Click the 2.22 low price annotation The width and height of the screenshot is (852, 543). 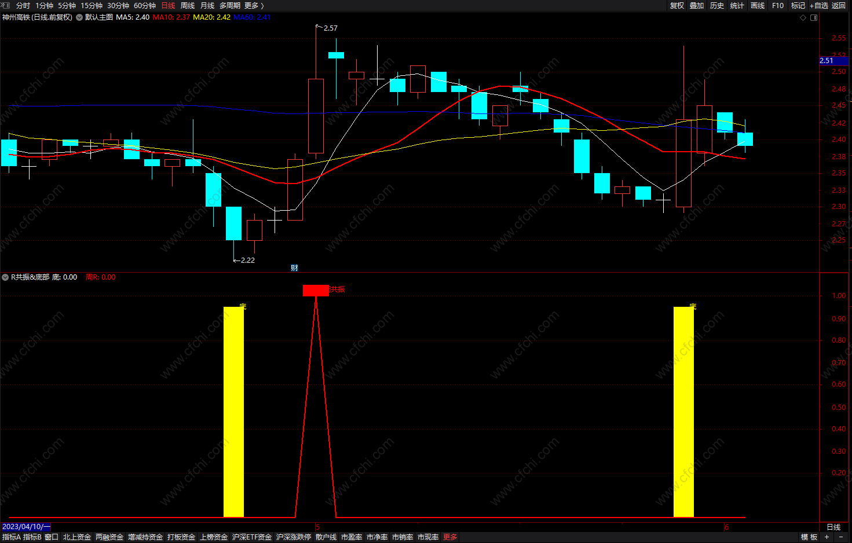click(x=248, y=260)
